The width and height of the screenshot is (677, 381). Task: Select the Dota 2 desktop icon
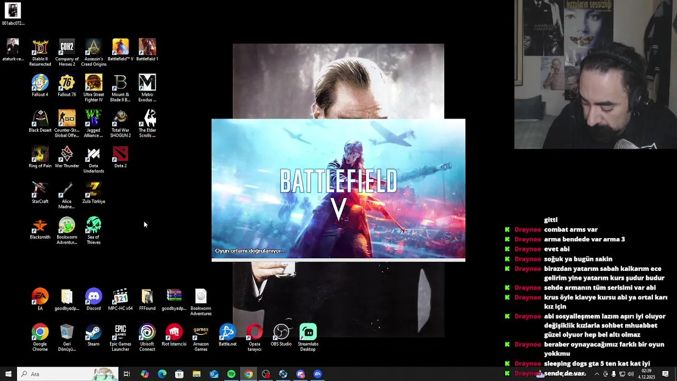121,157
